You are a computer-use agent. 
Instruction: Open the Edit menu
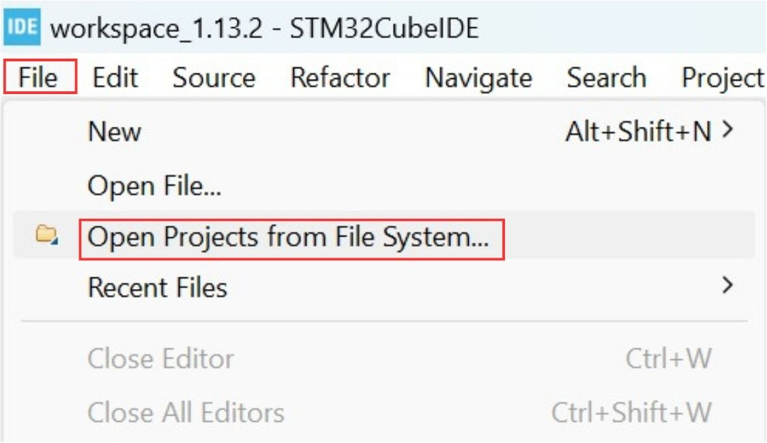[x=115, y=78]
